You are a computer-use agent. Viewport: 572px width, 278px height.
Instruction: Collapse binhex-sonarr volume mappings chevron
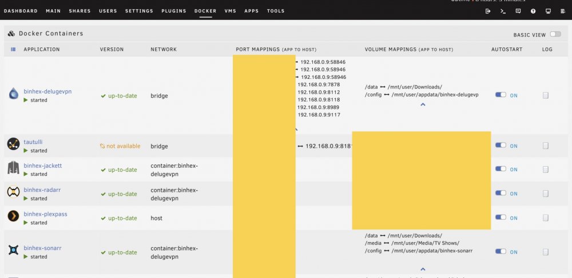pos(423,269)
